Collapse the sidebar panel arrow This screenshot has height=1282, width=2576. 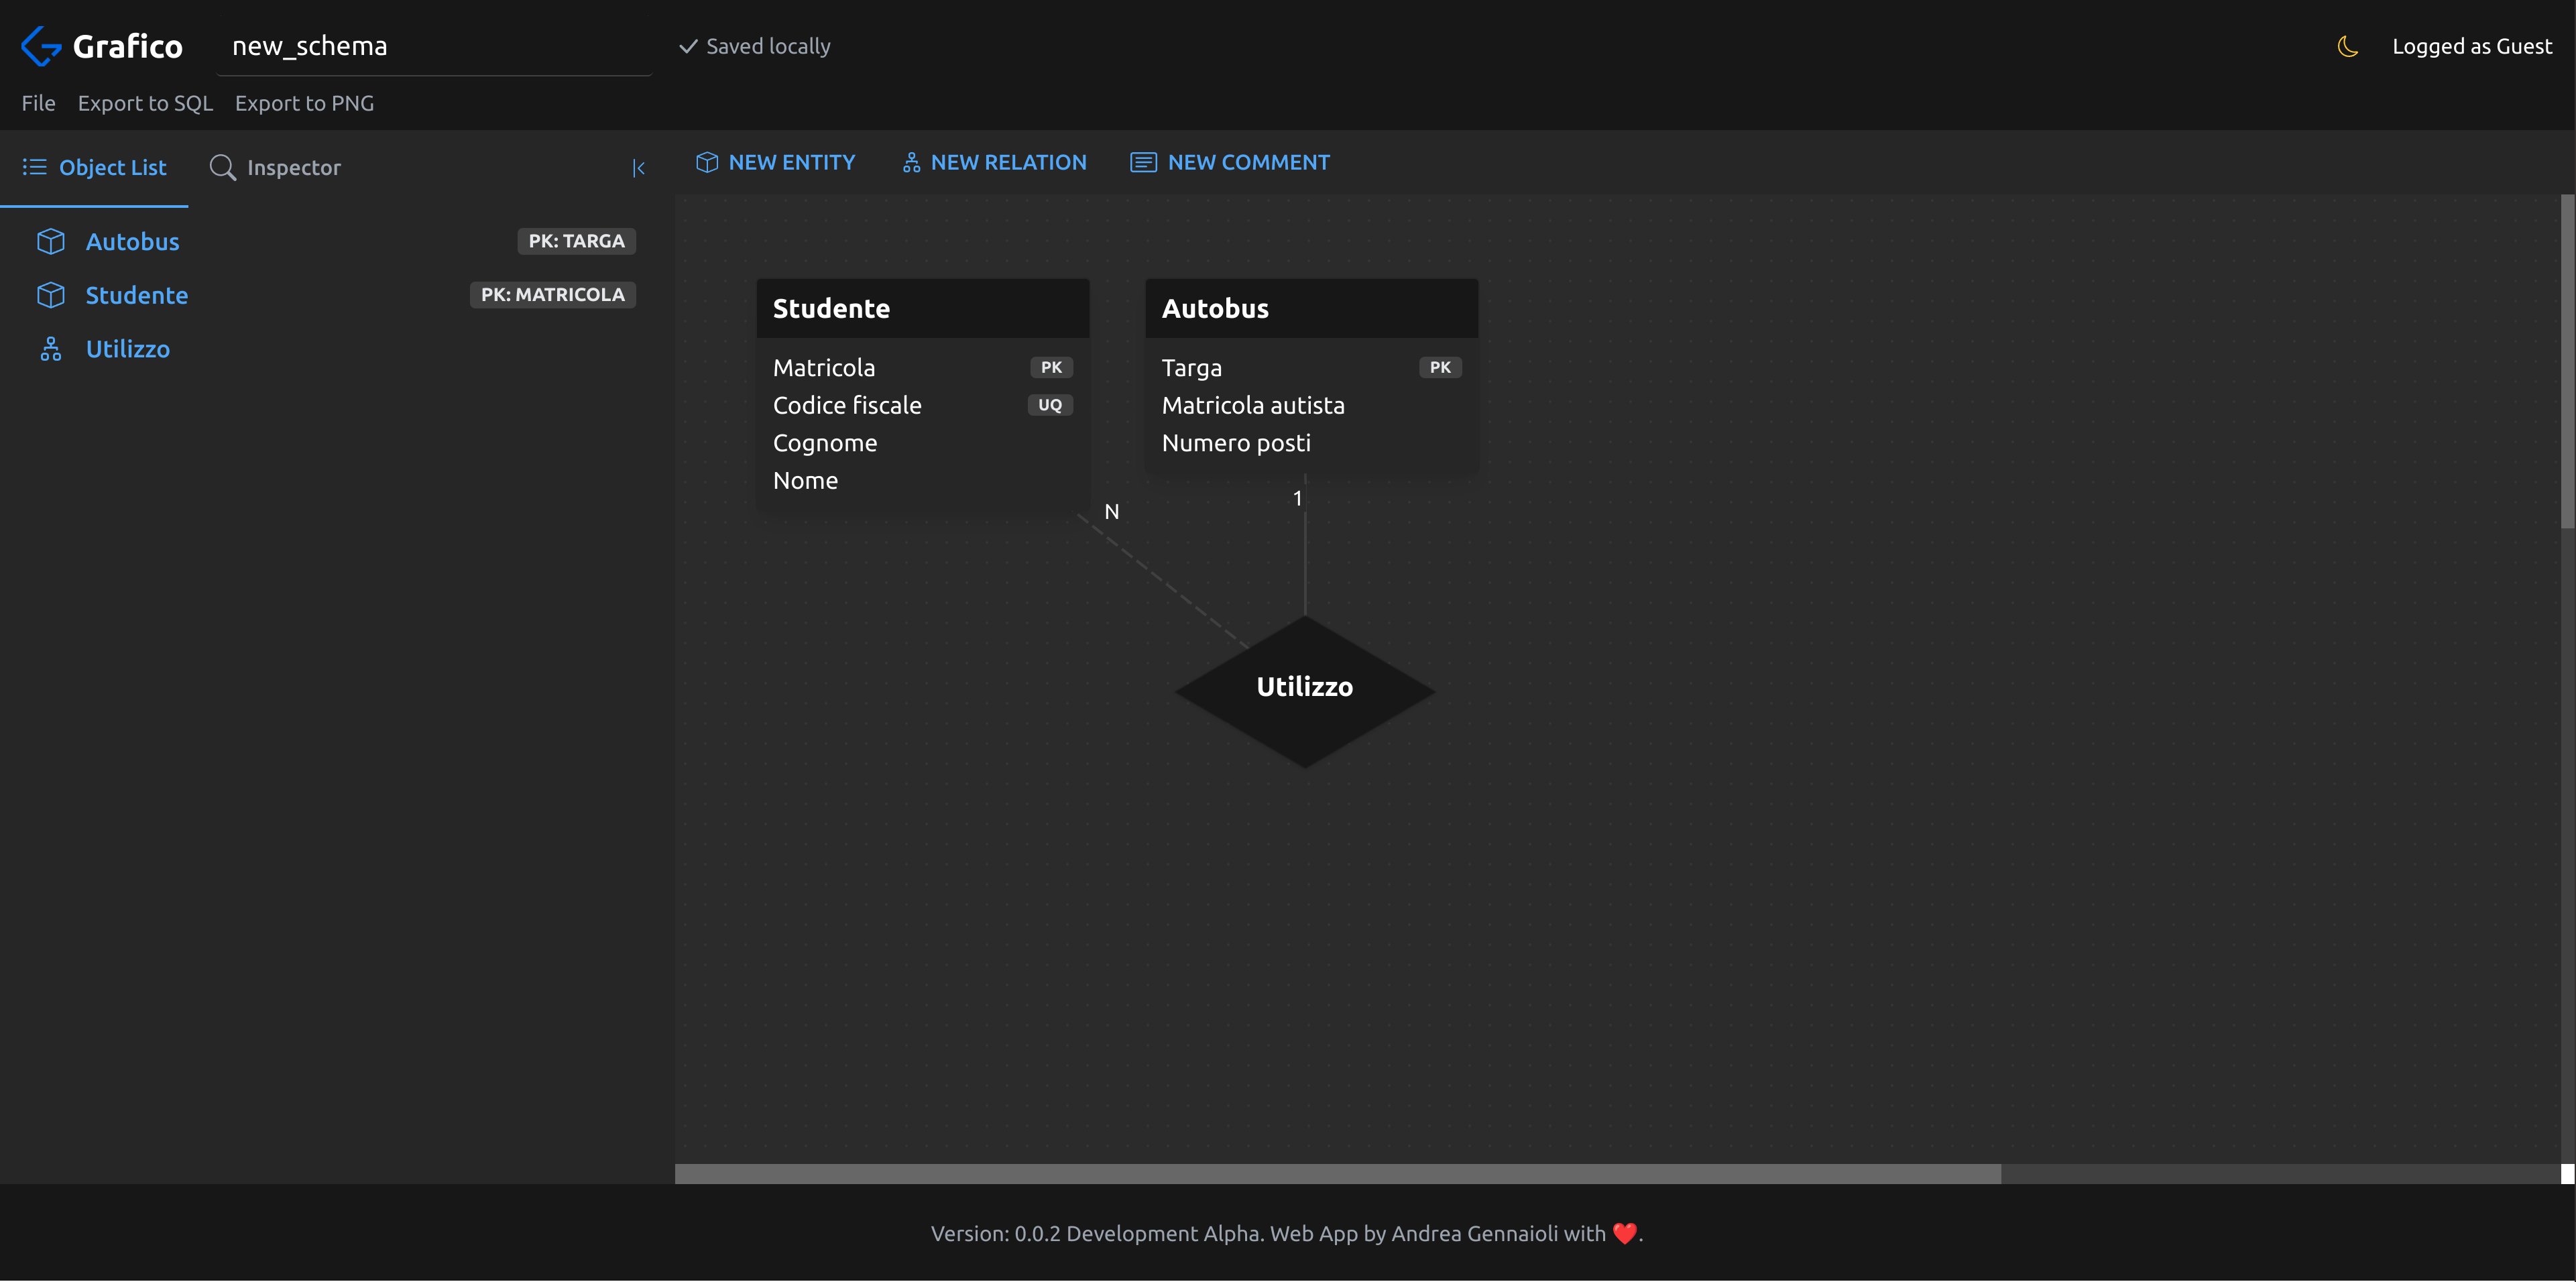pyautogui.click(x=638, y=168)
